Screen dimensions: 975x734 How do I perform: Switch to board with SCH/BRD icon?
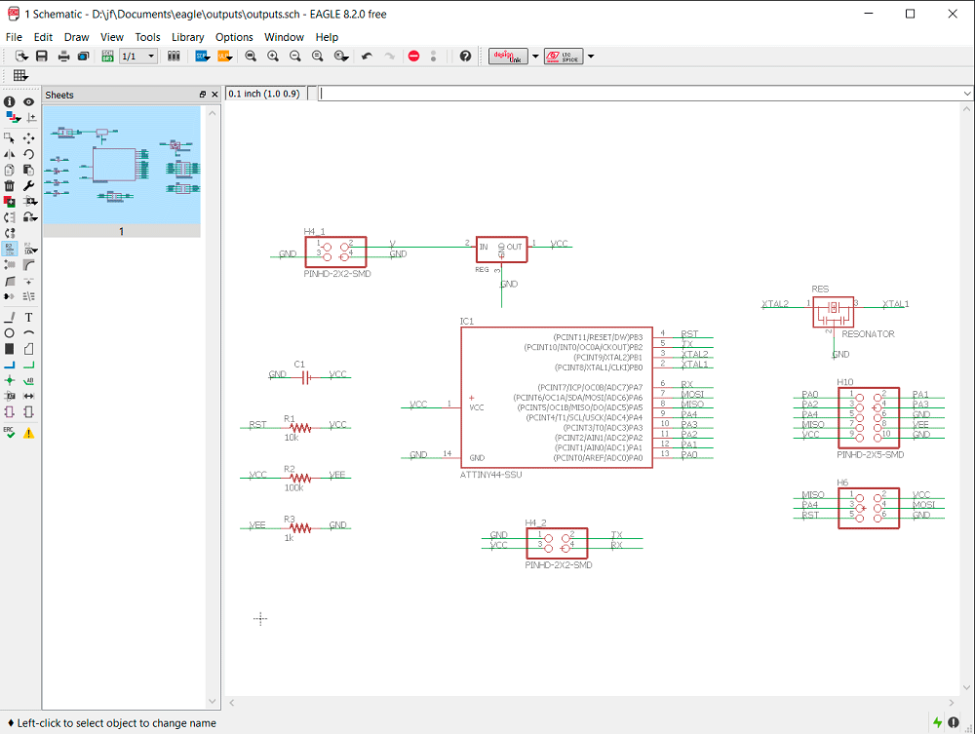(107, 56)
